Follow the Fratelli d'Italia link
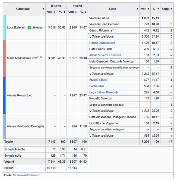176x181 pixels. click(x=98, y=80)
